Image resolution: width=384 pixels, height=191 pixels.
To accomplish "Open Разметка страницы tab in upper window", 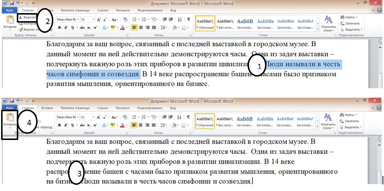I will coord(75,11).
